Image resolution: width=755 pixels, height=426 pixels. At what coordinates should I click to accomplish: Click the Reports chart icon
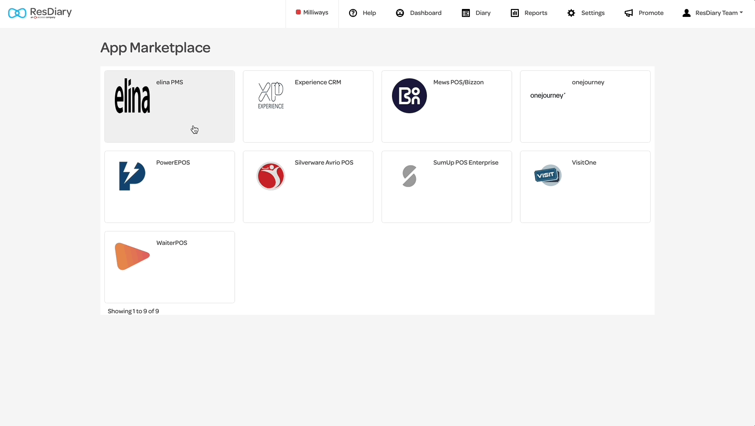tap(515, 13)
